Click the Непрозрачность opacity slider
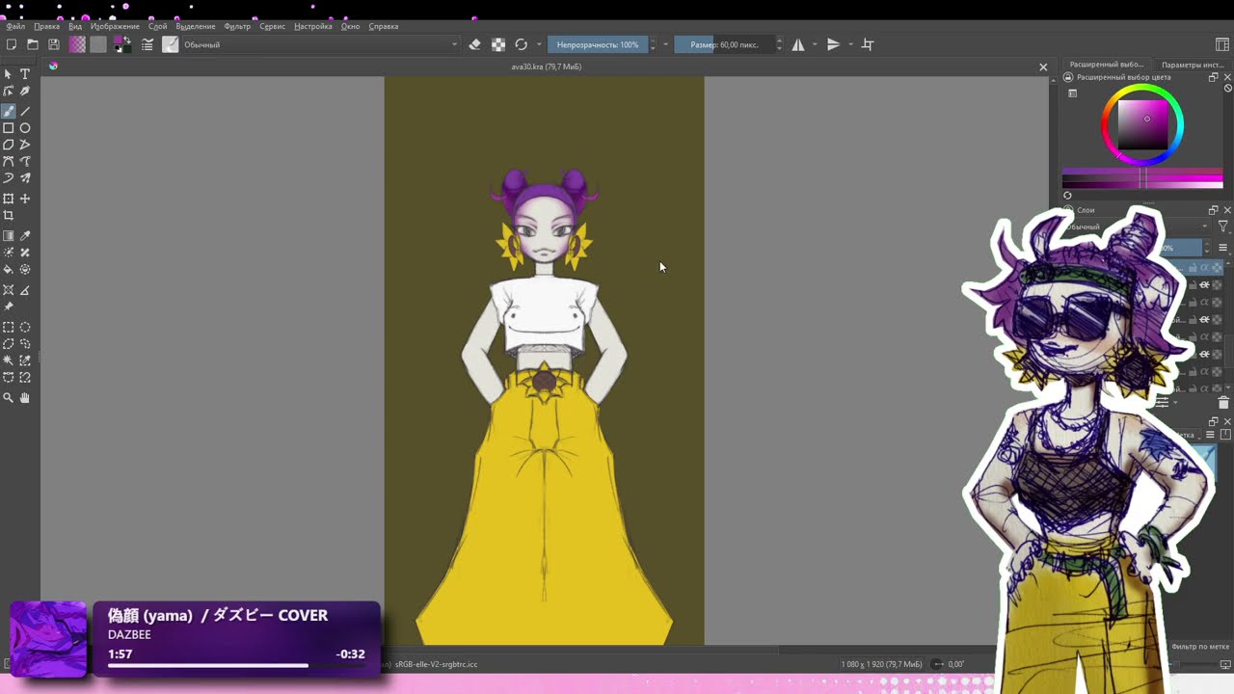The image size is (1234, 694). pos(598,44)
